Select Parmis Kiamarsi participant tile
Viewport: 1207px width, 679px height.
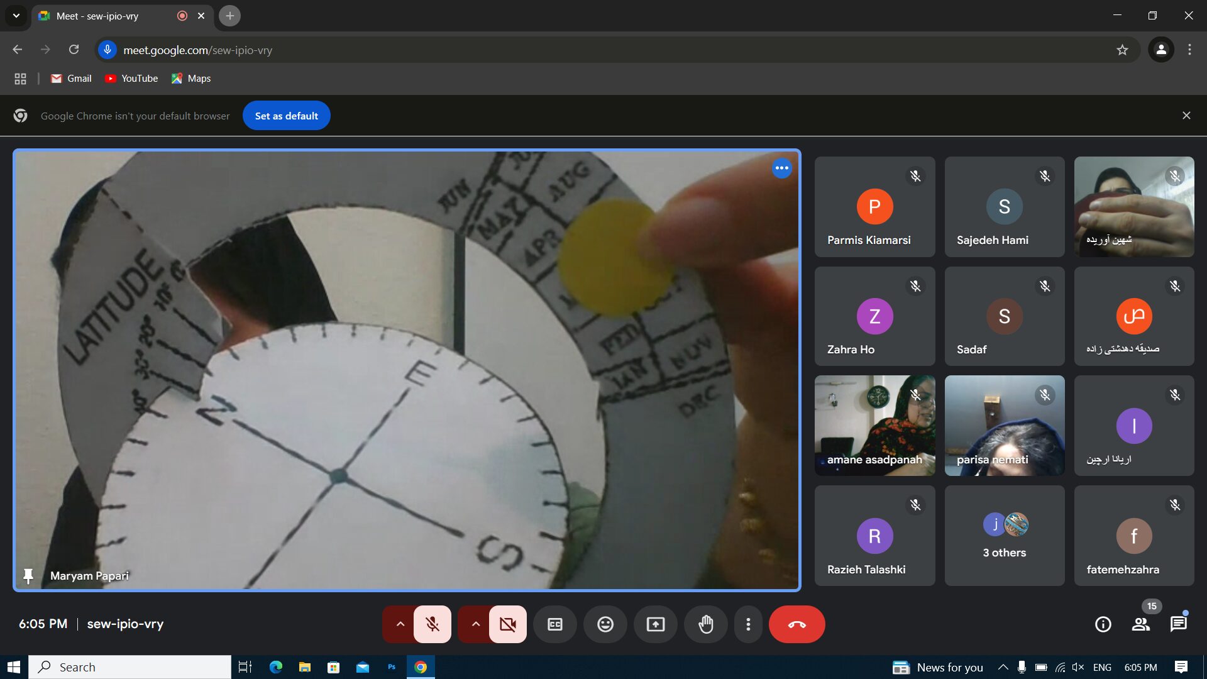click(x=875, y=207)
